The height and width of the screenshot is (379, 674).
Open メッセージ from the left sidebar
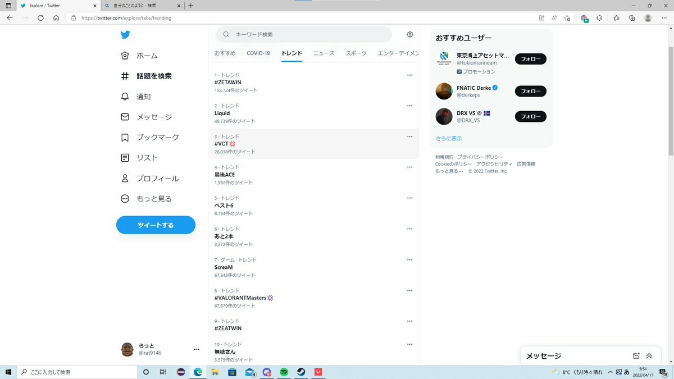[147, 117]
